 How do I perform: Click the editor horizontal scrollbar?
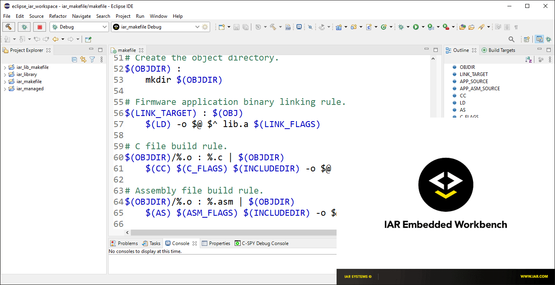pyautogui.click(x=233, y=233)
